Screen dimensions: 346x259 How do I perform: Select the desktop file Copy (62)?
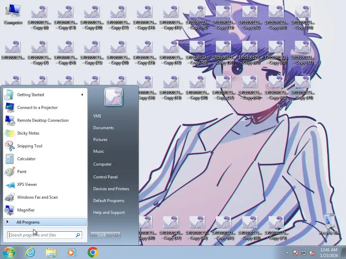point(250,18)
